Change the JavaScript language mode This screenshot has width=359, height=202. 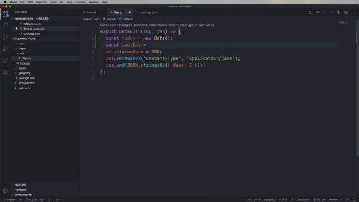coord(303,200)
